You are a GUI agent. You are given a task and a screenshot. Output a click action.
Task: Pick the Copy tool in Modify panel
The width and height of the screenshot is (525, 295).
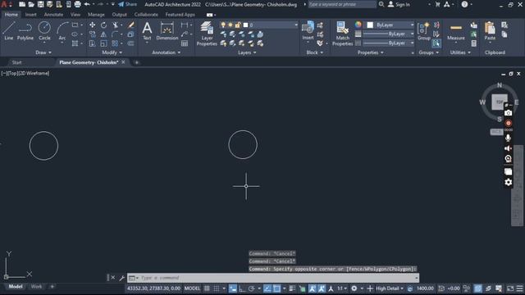point(92,34)
